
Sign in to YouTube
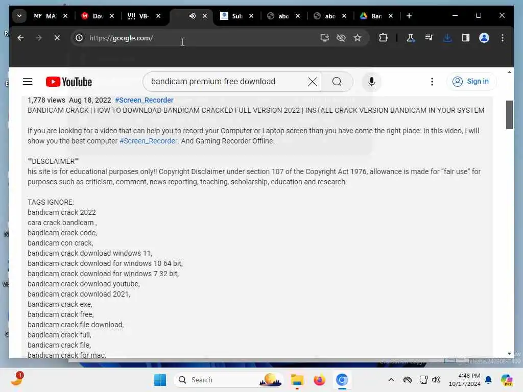(x=471, y=81)
